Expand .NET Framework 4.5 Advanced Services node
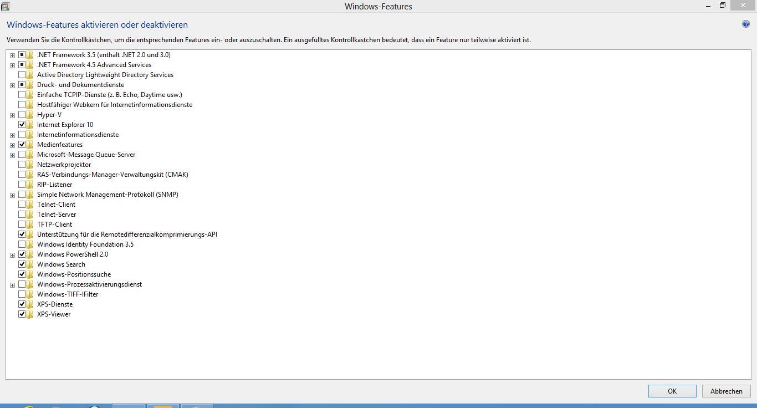The height and width of the screenshot is (408, 757). (12, 65)
